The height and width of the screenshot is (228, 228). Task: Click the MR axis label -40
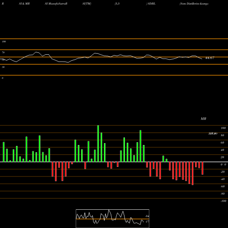tap(223, 179)
